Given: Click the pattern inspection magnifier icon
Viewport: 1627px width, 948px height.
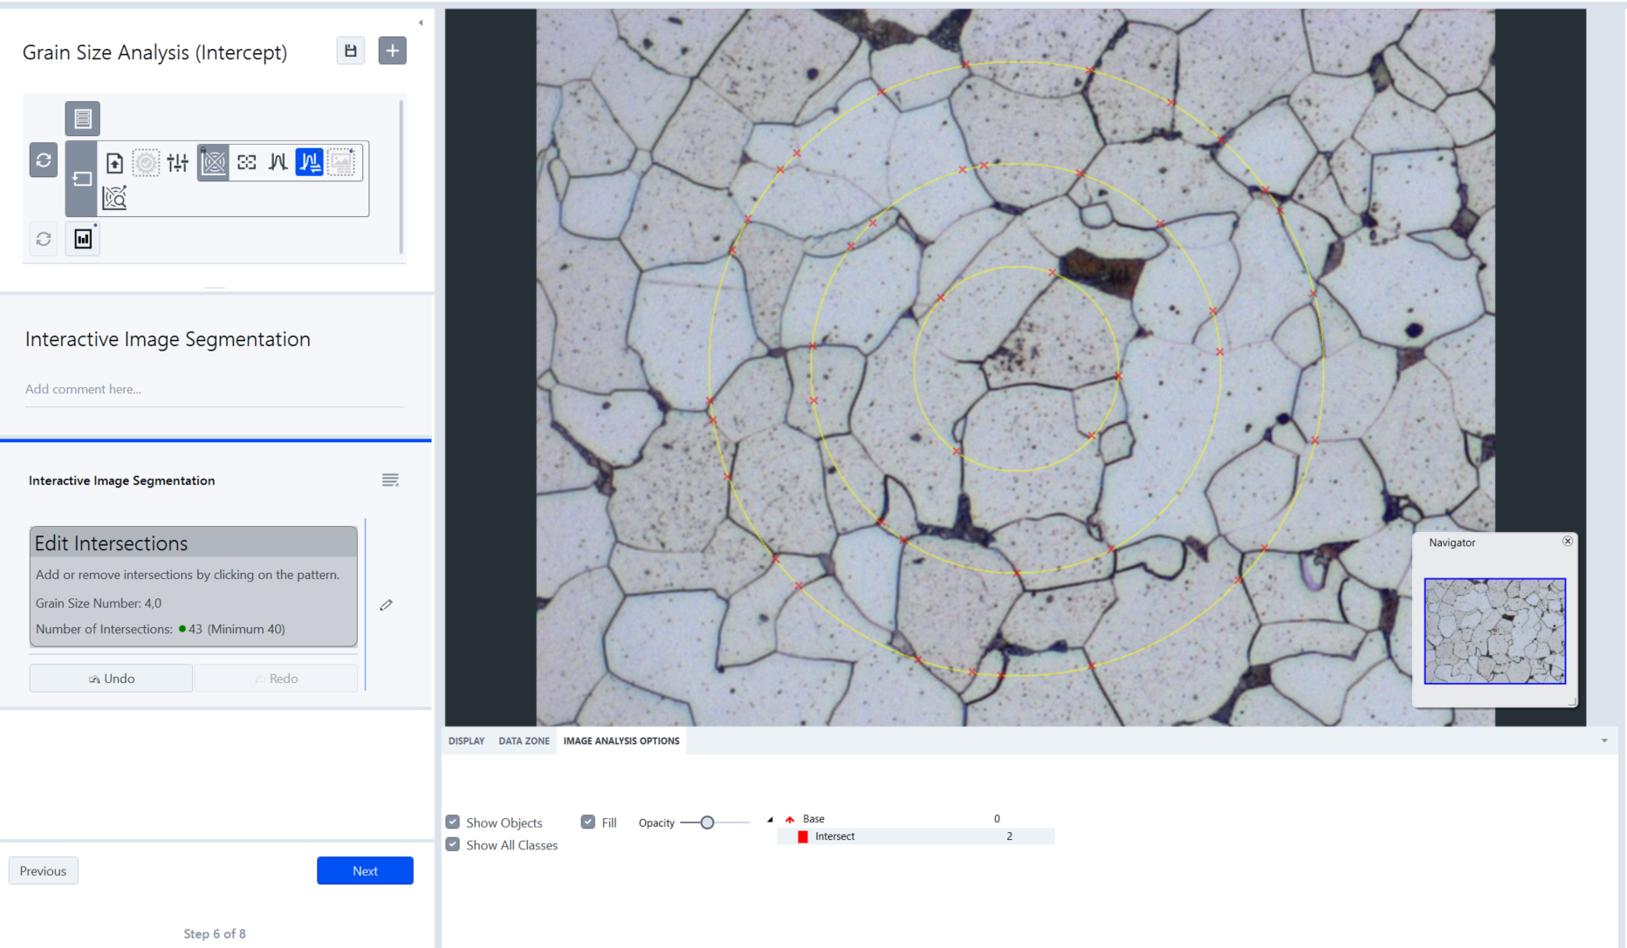Looking at the screenshot, I should [x=114, y=197].
